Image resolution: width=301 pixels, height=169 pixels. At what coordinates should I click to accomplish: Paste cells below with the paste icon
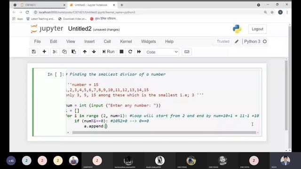(74, 52)
